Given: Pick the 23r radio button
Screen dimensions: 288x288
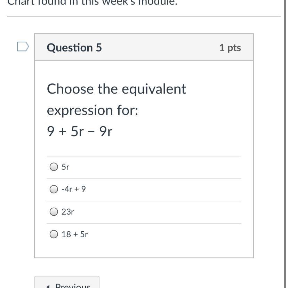Looking at the screenshot, I should (54, 211).
